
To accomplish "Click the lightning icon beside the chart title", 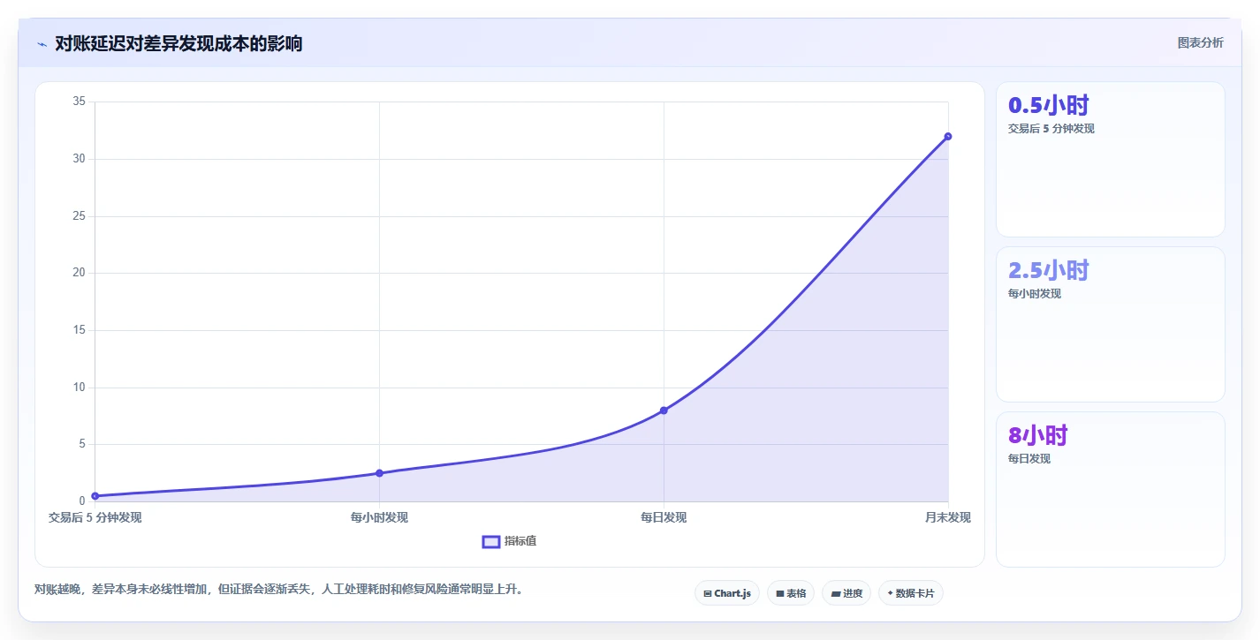I will 42,44.
